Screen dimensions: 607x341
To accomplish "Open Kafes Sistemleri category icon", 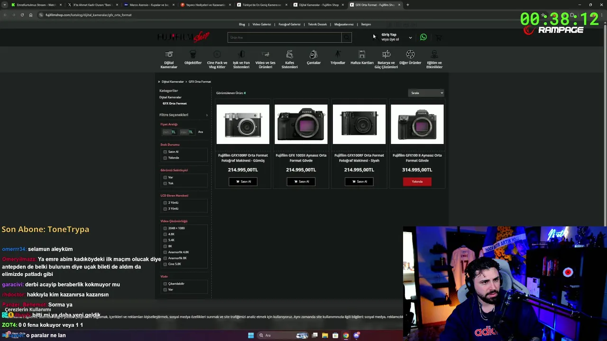I will pyautogui.click(x=289, y=54).
